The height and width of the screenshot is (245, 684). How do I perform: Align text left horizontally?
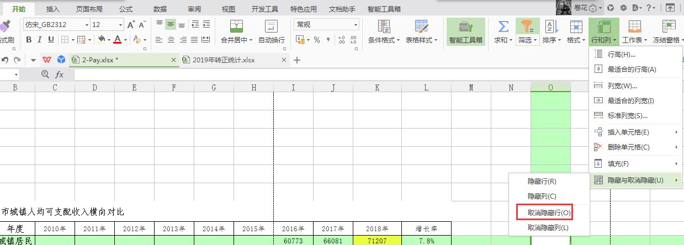(160, 40)
